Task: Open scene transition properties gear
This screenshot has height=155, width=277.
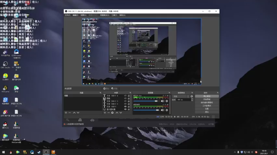Action: click(192, 96)
